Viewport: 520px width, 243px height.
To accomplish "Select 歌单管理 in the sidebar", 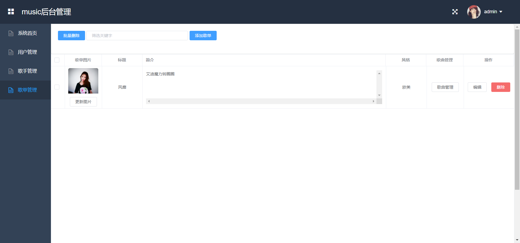I will (25, 90).
